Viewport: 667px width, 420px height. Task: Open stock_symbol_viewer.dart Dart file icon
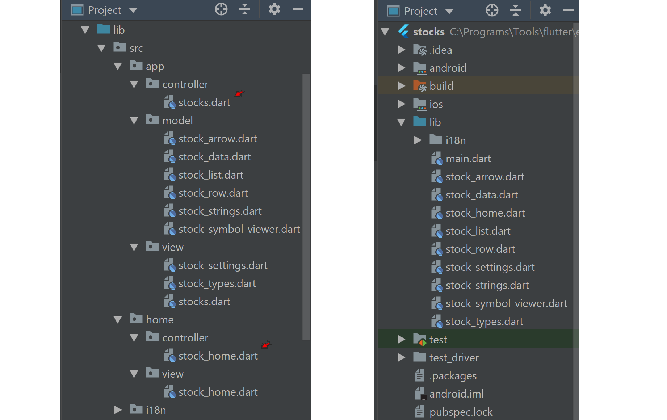[437, 303]
